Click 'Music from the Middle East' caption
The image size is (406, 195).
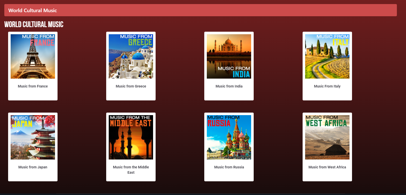pyautogui.click(x=131, y=170)
